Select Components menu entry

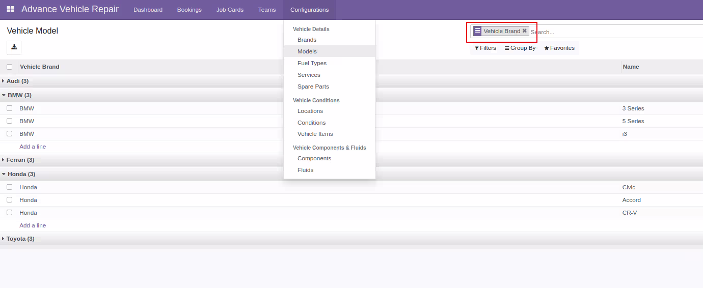(330, 158)
